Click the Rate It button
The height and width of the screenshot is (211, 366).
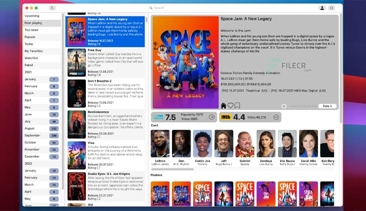[327, 106]
